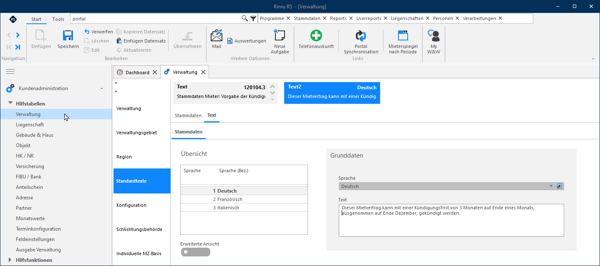Close the Dashboard tab
The height and width of the screenshot is (266, 600).
tap(155, 73)
